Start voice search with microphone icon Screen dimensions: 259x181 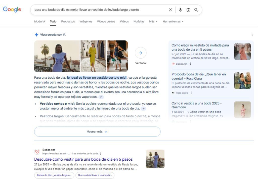click(x=180, y=10)
